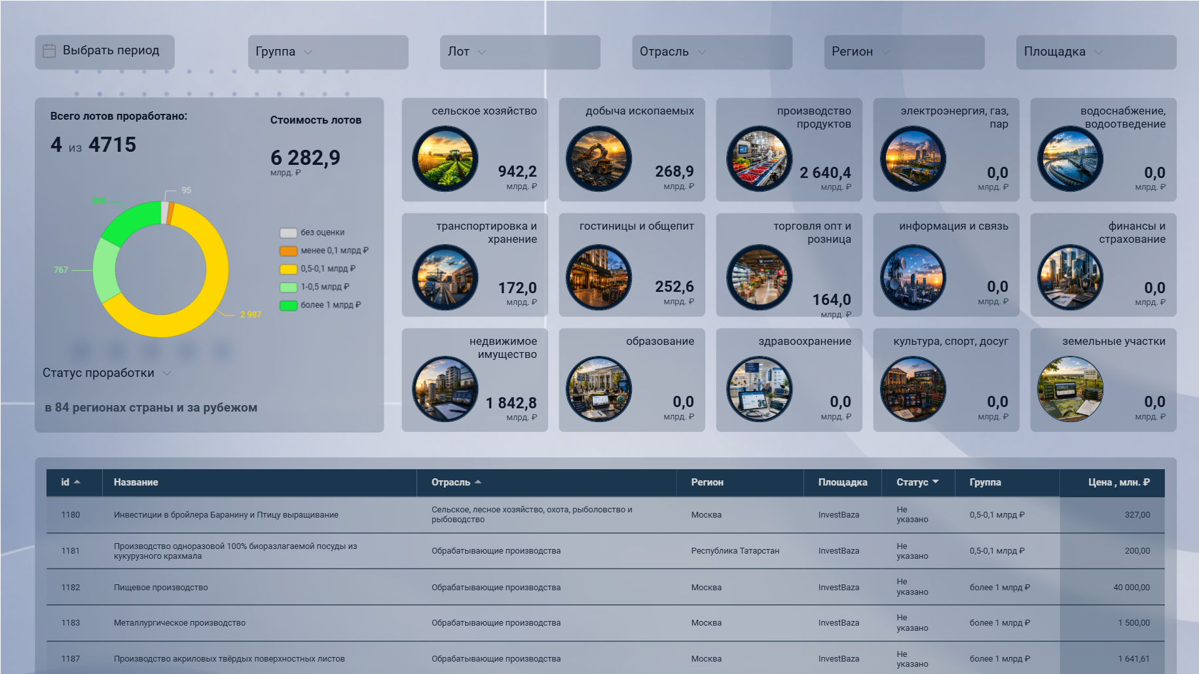1199x674 pixels.
Task: Select the land plots icon
Action: click(1070, 389)
